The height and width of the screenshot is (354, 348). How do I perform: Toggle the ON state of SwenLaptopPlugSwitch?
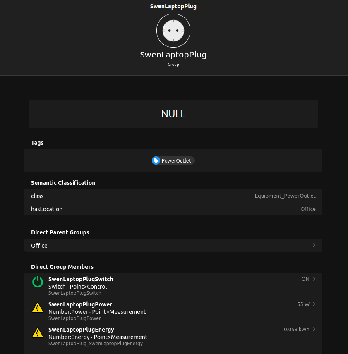pos(305,279)
